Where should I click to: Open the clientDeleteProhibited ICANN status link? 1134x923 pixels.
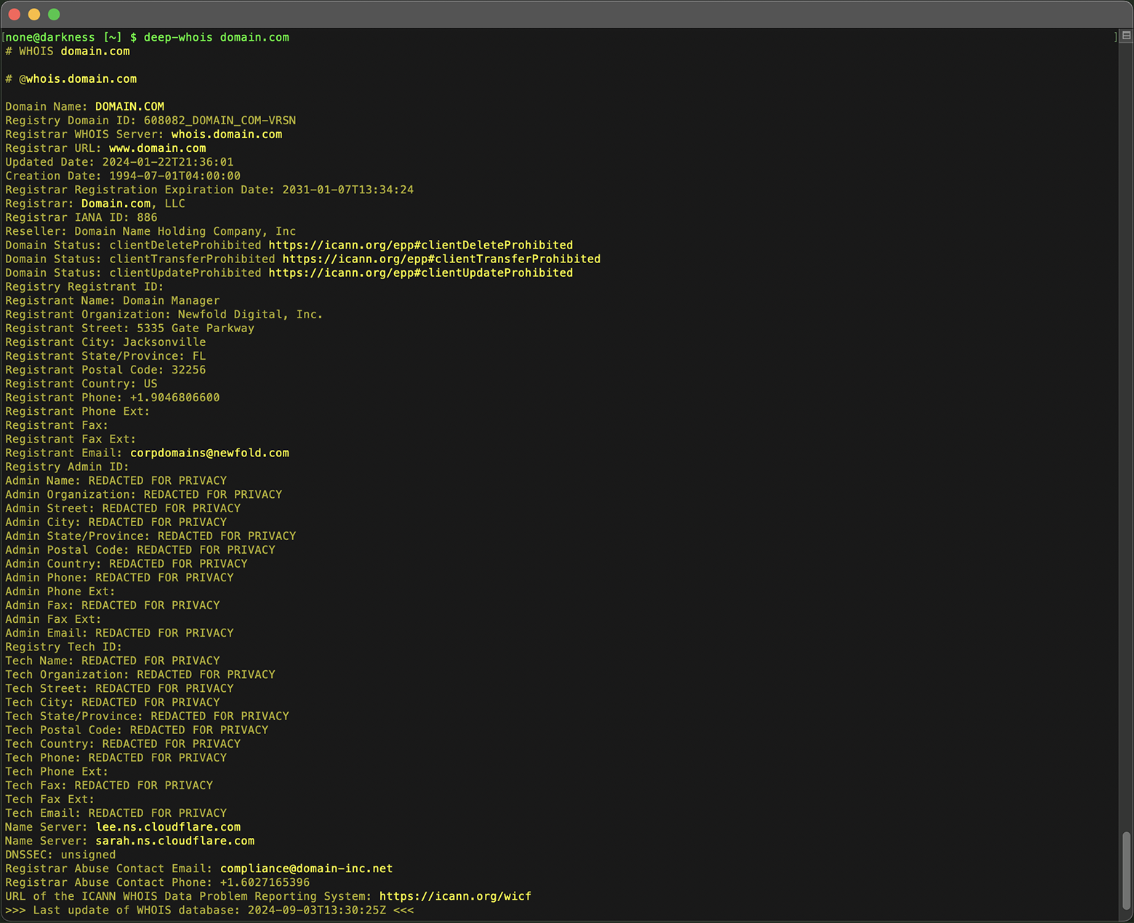click(420, 245)
